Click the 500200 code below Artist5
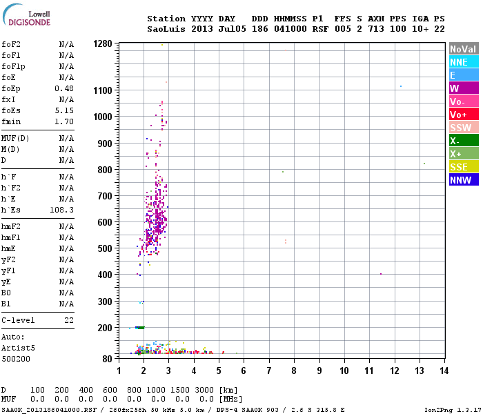The width and height of the screenshot is (483, 414). click(x=16, y=359)
